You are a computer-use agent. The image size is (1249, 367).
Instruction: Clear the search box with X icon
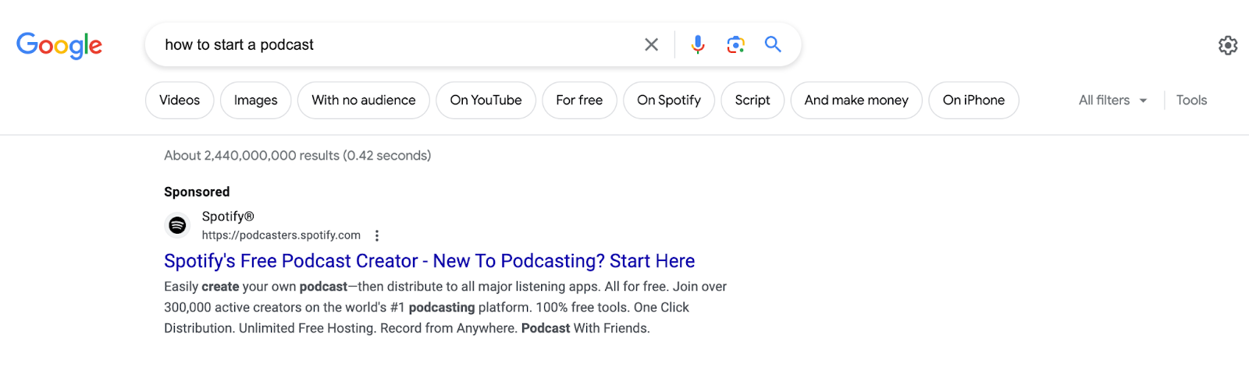pos(651,44)
